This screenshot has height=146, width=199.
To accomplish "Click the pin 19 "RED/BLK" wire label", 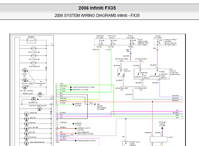I will pos(63,127).
